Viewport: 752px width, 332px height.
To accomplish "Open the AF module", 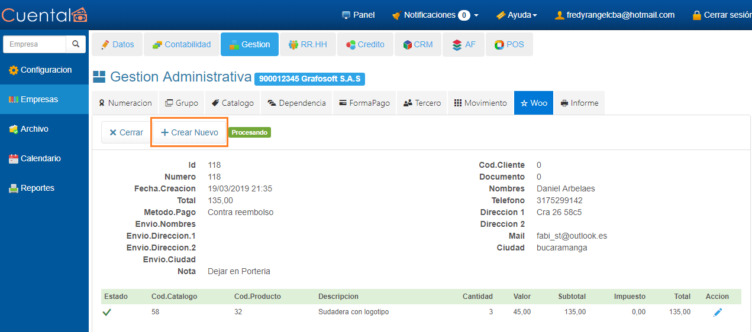I will (x=464, y=44).
